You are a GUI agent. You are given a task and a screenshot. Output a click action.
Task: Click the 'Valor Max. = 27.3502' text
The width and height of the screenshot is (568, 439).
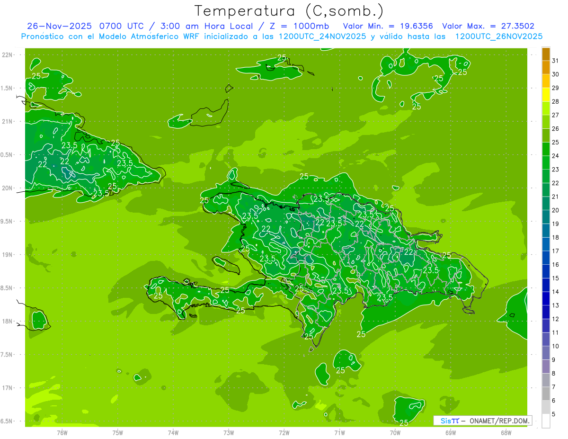point(488,26)
